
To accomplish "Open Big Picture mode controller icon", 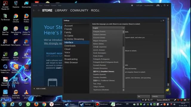I will tap(158, 5).
